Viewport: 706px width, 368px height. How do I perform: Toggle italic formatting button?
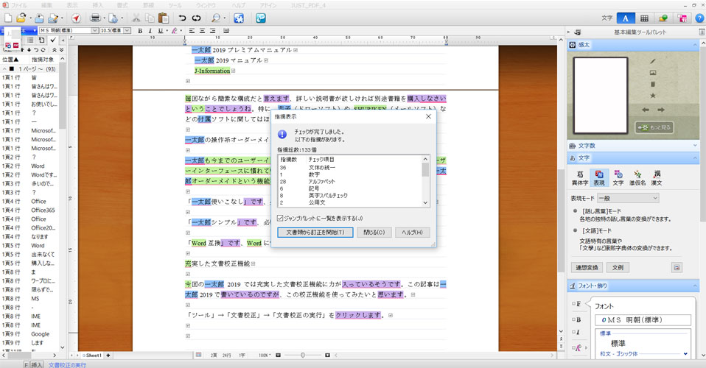150,31
